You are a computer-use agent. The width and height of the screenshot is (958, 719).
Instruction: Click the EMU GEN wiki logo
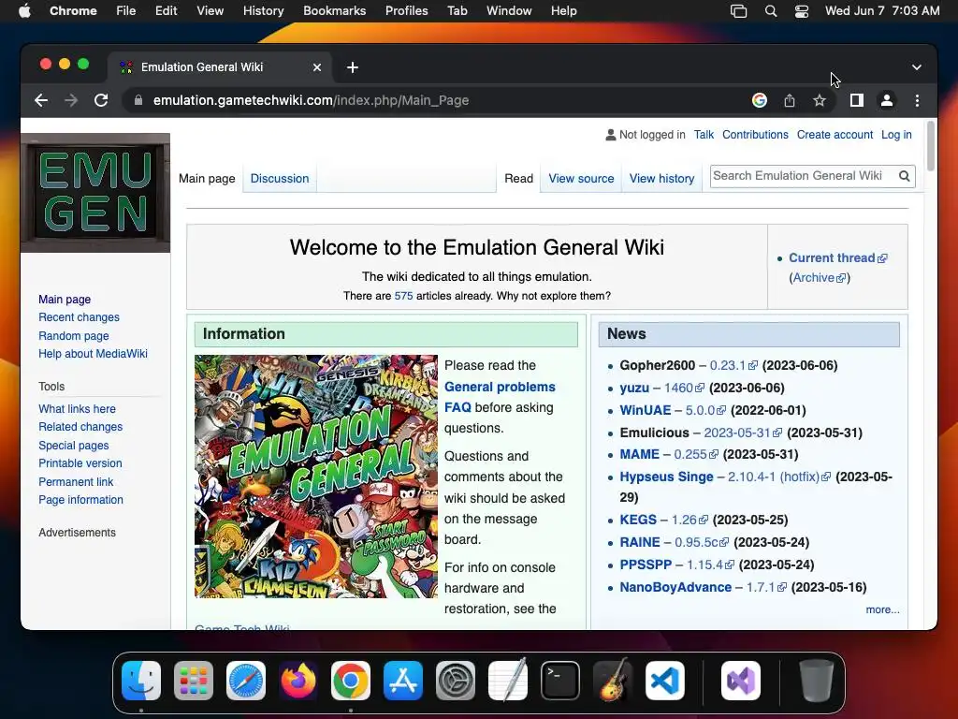[95, 193]
